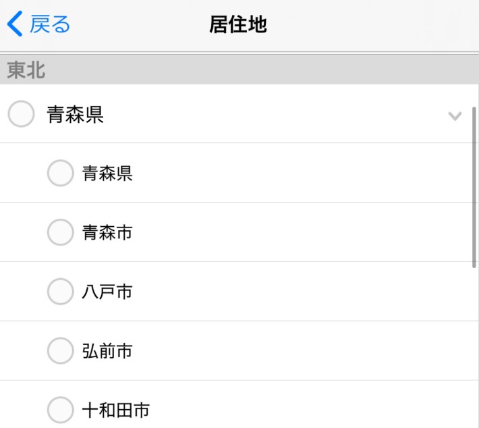This screenshot has width=479, height=428.
Task: Click the vertical scrollbar thumb
Action: pyautogui.click(x=474, y=186)
